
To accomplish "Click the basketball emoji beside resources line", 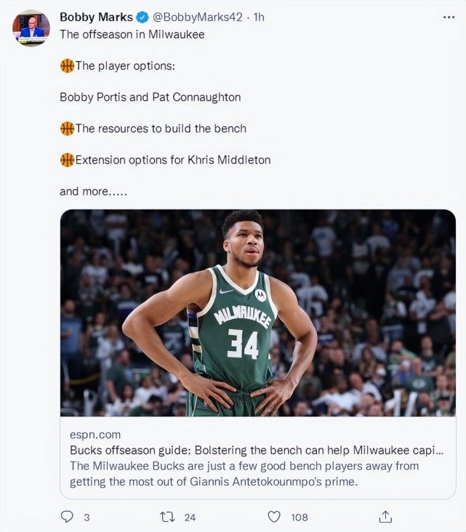I will click(68, 129).
